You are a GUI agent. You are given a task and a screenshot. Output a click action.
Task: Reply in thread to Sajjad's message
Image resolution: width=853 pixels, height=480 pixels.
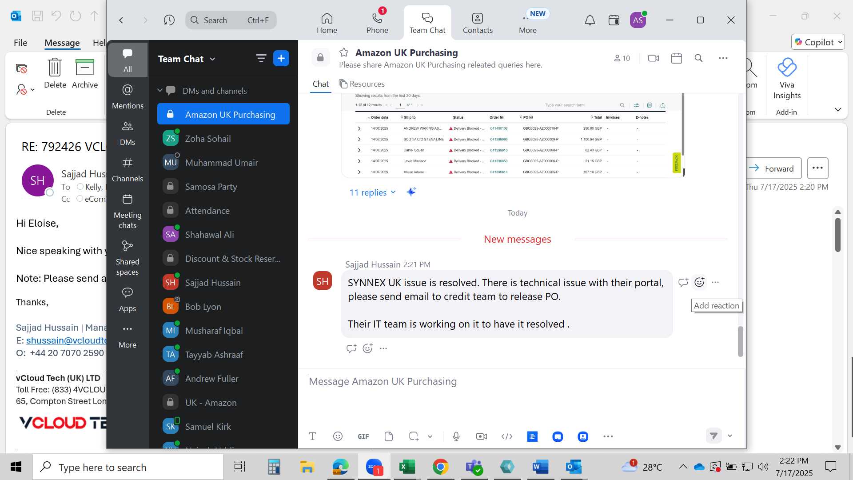(683, 282)
